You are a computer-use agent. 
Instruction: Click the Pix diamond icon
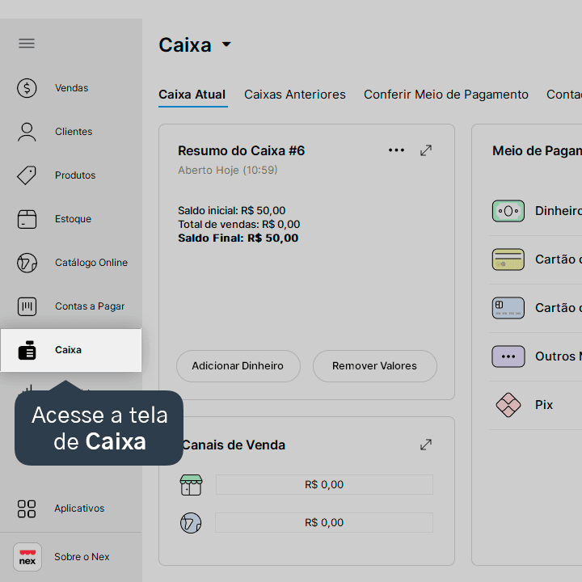click(508, 405)
